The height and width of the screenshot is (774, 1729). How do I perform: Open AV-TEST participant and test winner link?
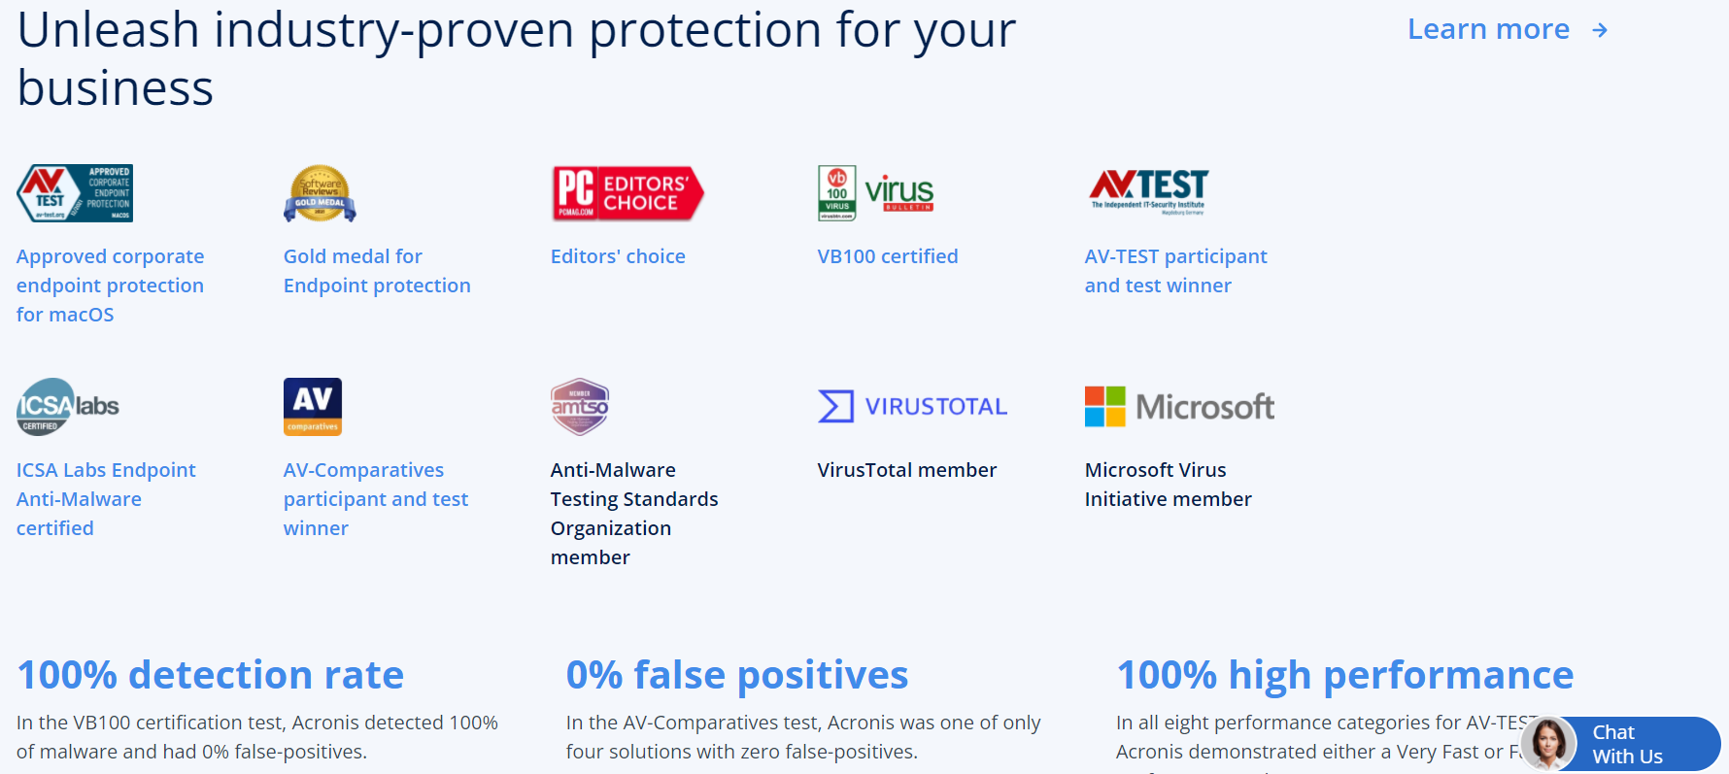1175,271
